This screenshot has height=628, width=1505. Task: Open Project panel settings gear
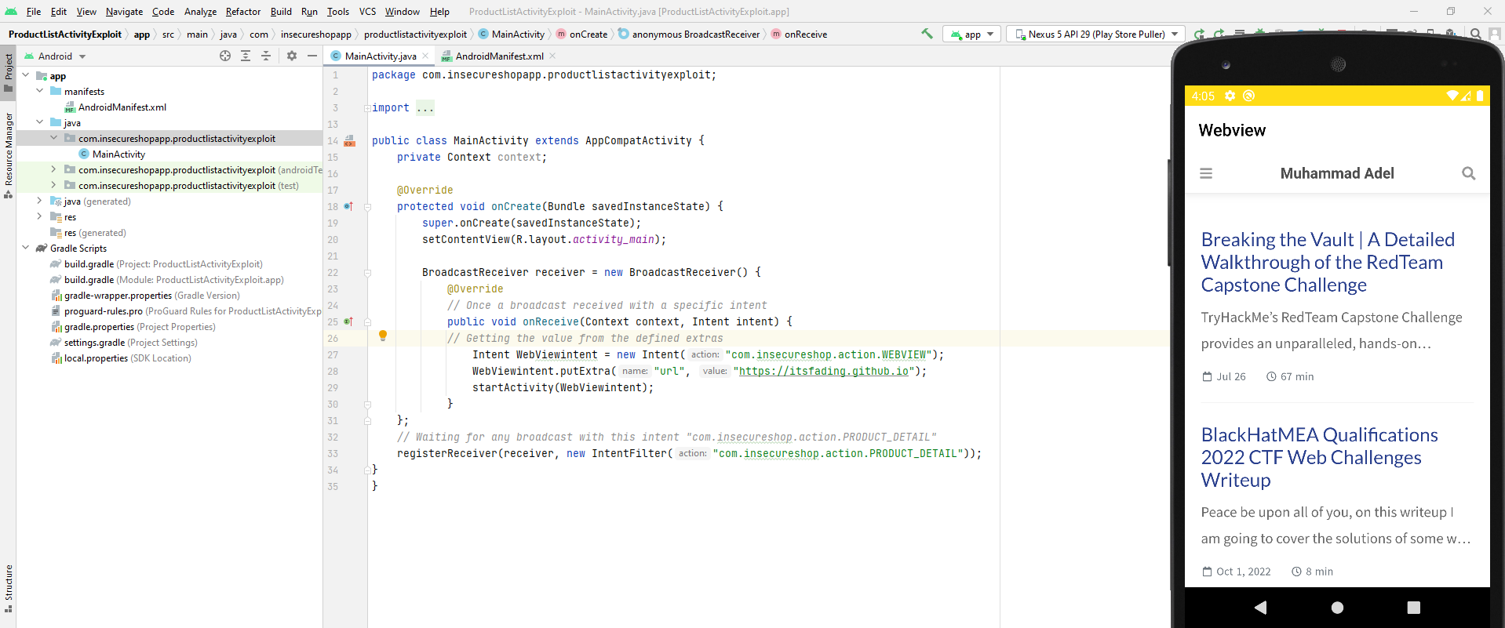[x=292, y=56]
